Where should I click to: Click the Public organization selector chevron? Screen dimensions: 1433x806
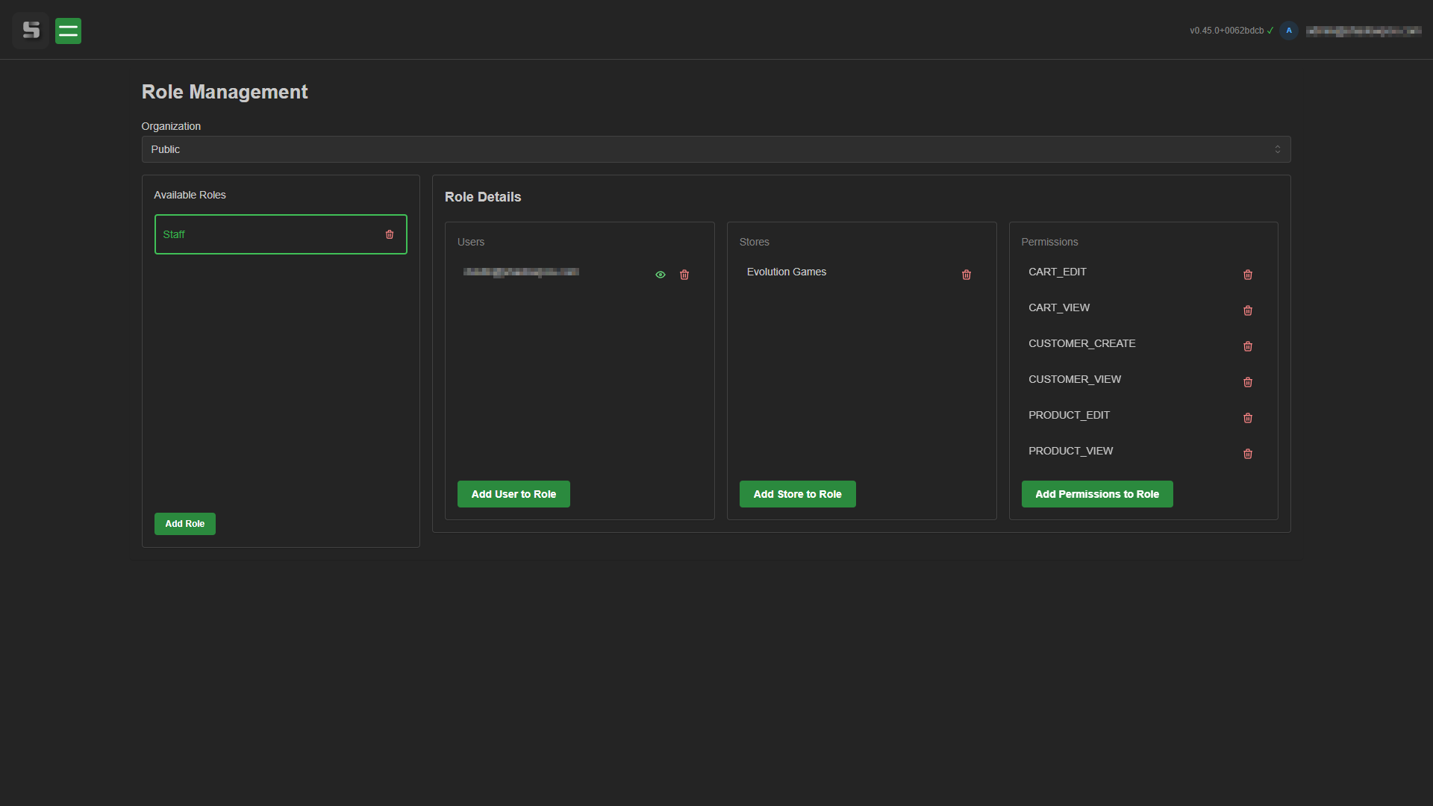(x=1277, y=149)
